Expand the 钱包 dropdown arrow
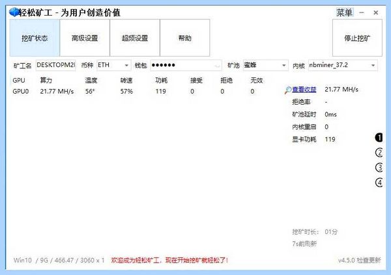This screenshot has height=275, width=391. pyautogui.click(x=217, y=66)
